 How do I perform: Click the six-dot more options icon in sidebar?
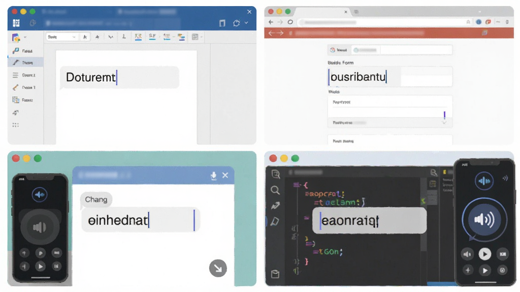(x=16, y=125)
